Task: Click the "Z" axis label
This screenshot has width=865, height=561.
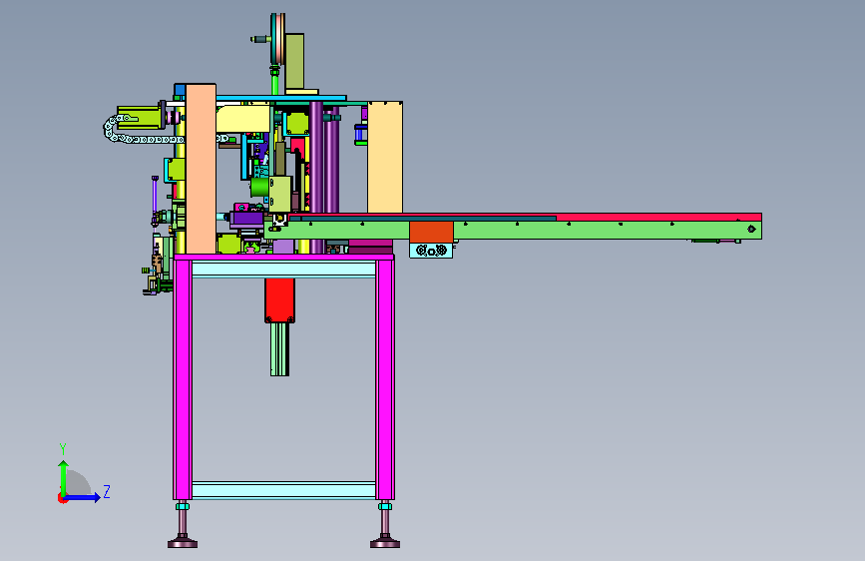Action: click(x=107, y=491)
